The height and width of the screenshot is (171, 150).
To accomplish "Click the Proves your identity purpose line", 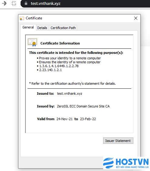I will pyautogui.click(x=70, y=58).
